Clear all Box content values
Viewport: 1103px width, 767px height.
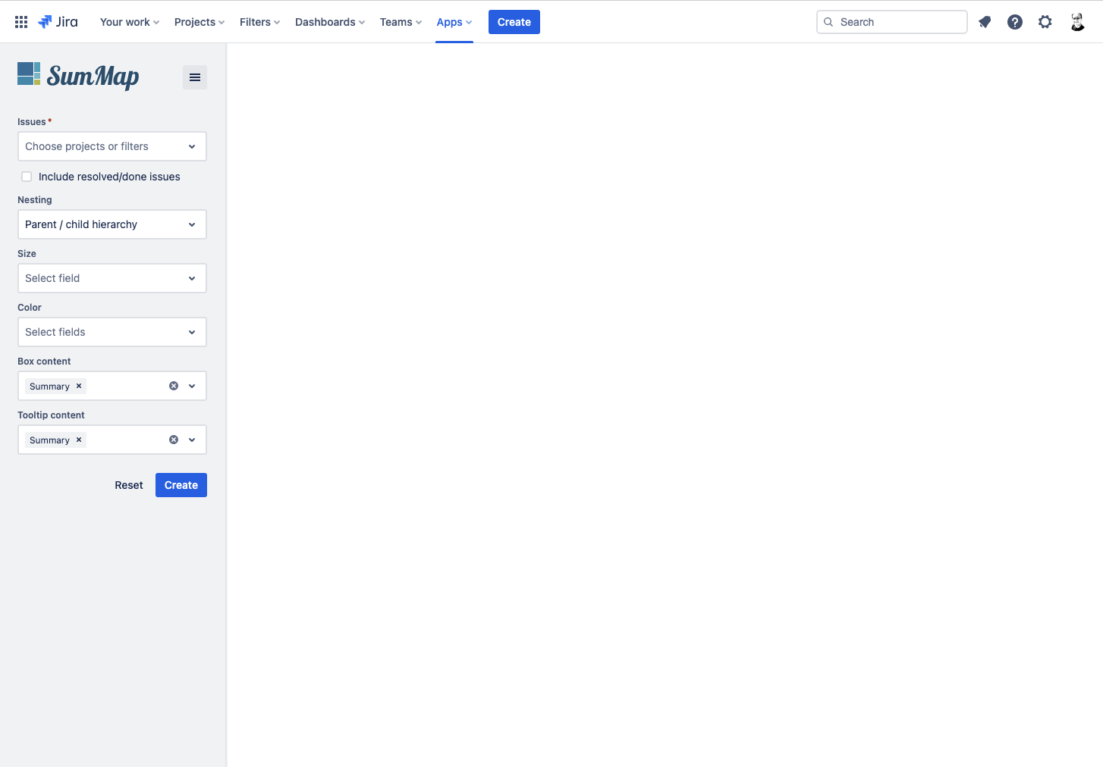(x=174, y=386)
